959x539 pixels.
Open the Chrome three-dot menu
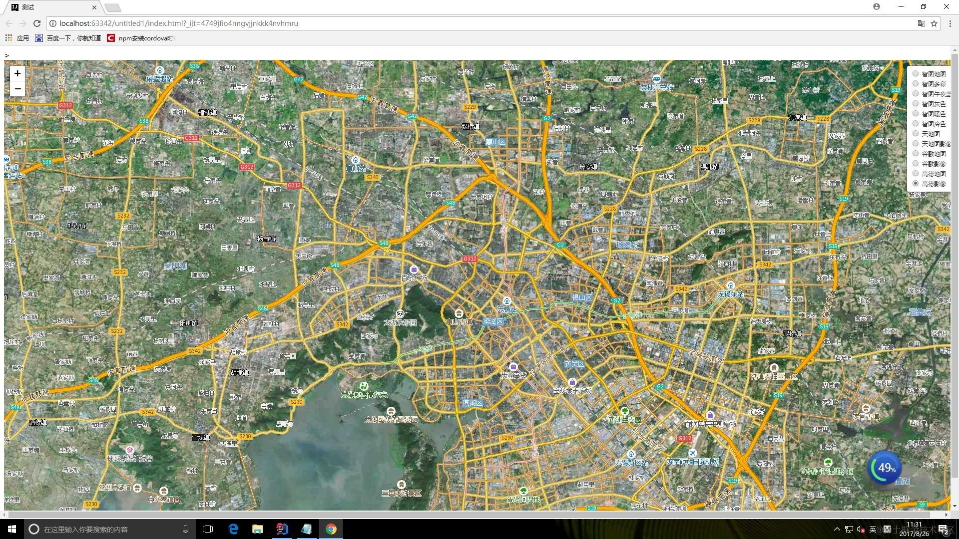click(950, 23)
